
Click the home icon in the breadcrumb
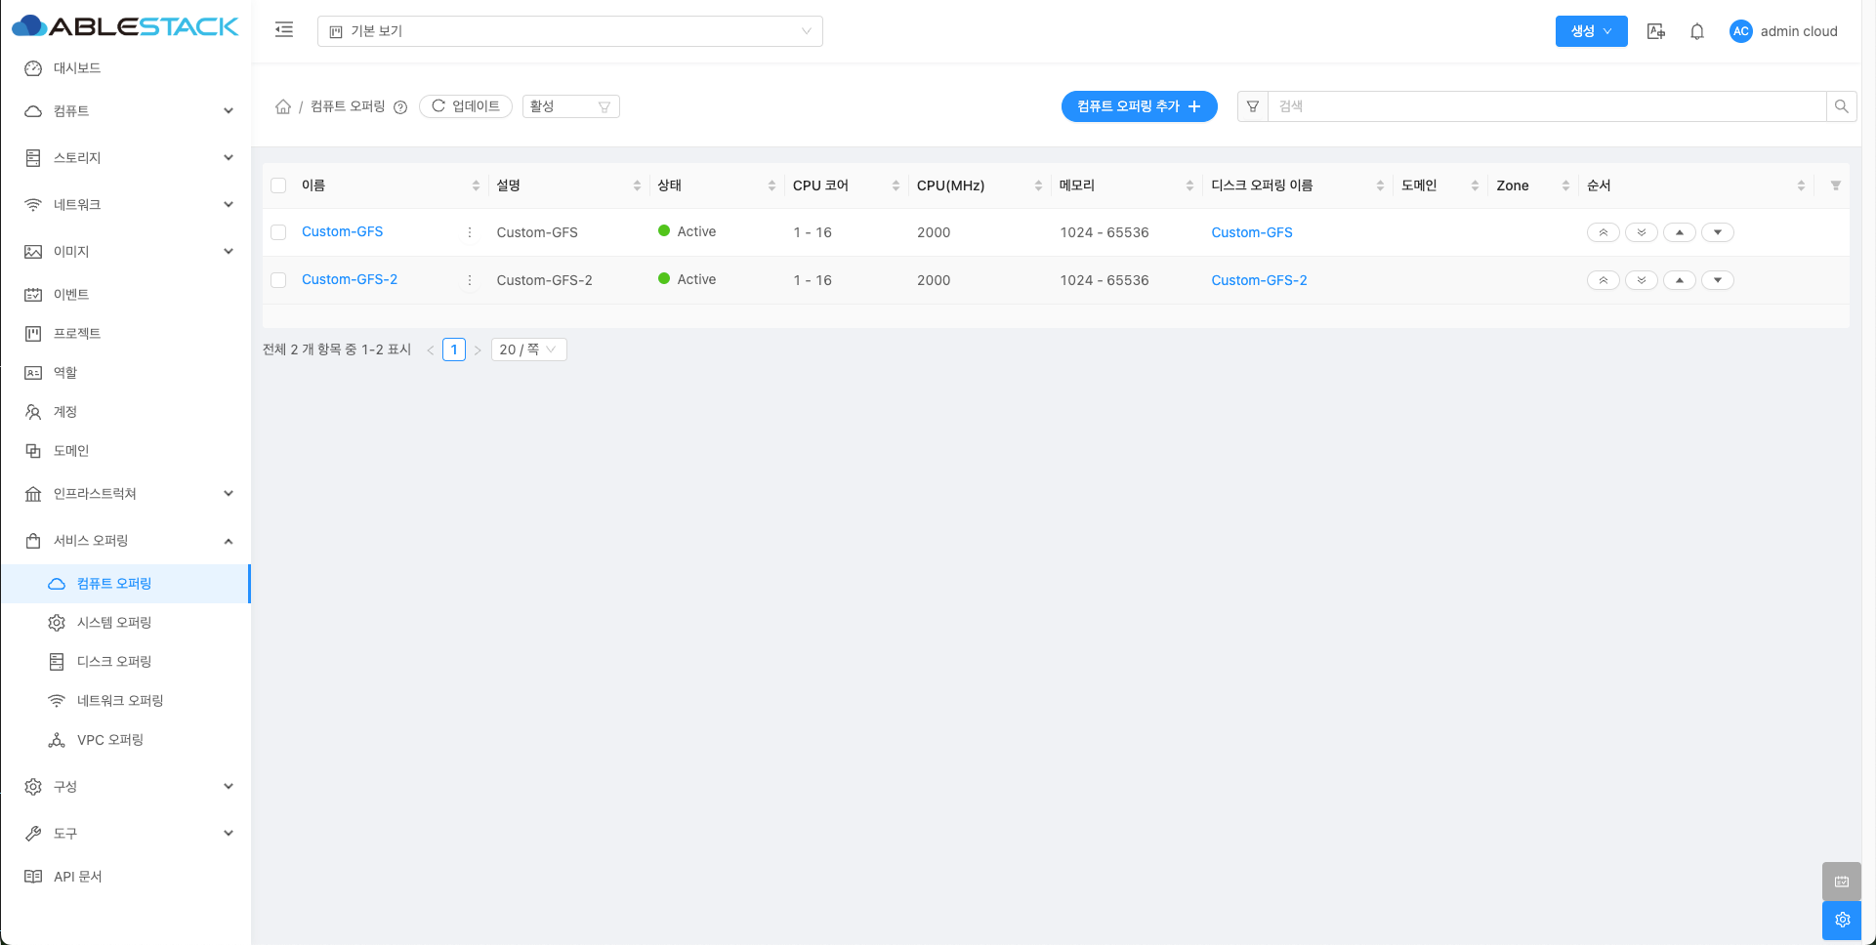(x=283, y=106)
